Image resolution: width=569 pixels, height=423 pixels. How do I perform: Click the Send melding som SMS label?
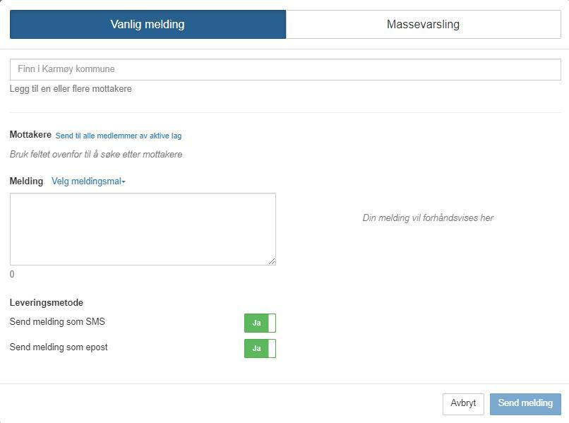[x=57, y=322]
